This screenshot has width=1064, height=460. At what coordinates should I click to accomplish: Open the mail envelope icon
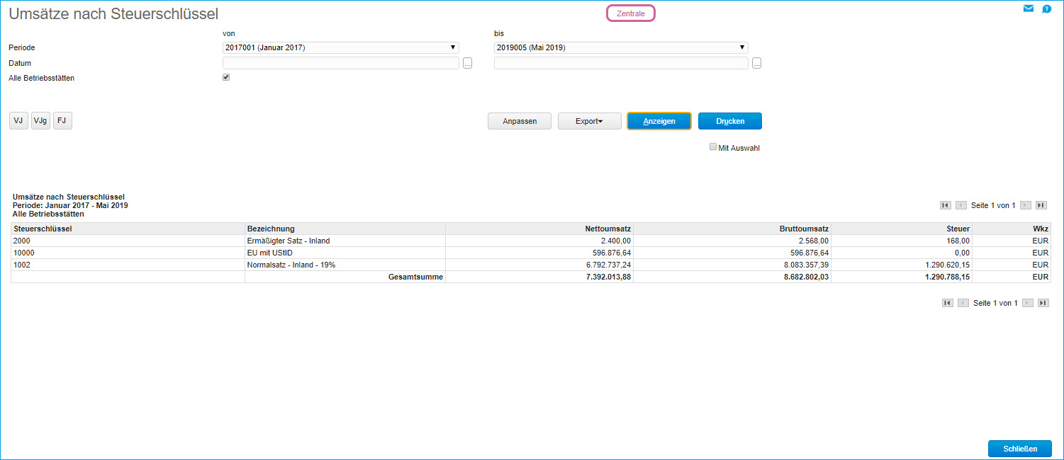[1028, 8]
